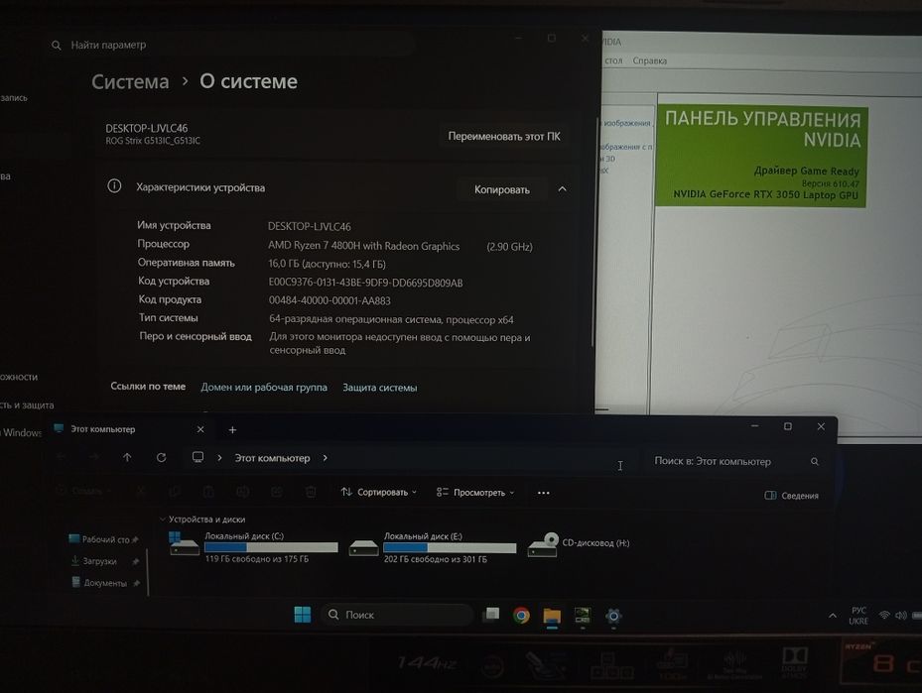Click the monitor icon in address bar
922x693 pixels.
point(198,457)
